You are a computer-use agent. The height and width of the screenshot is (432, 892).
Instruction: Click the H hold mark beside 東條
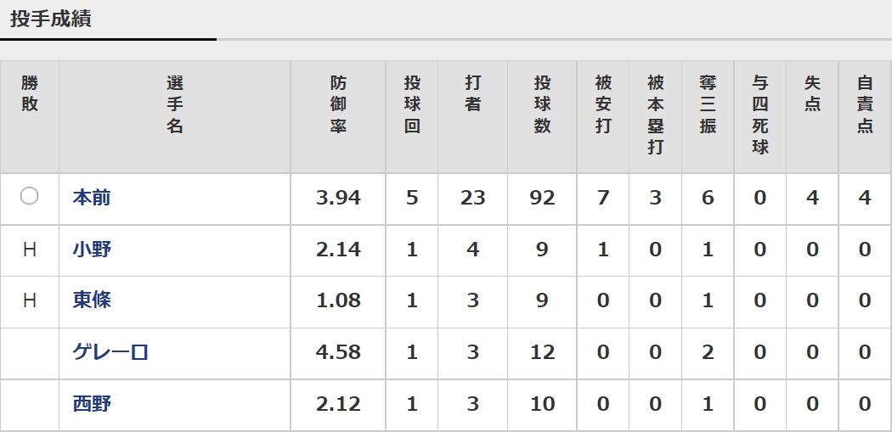click(30, 300)
